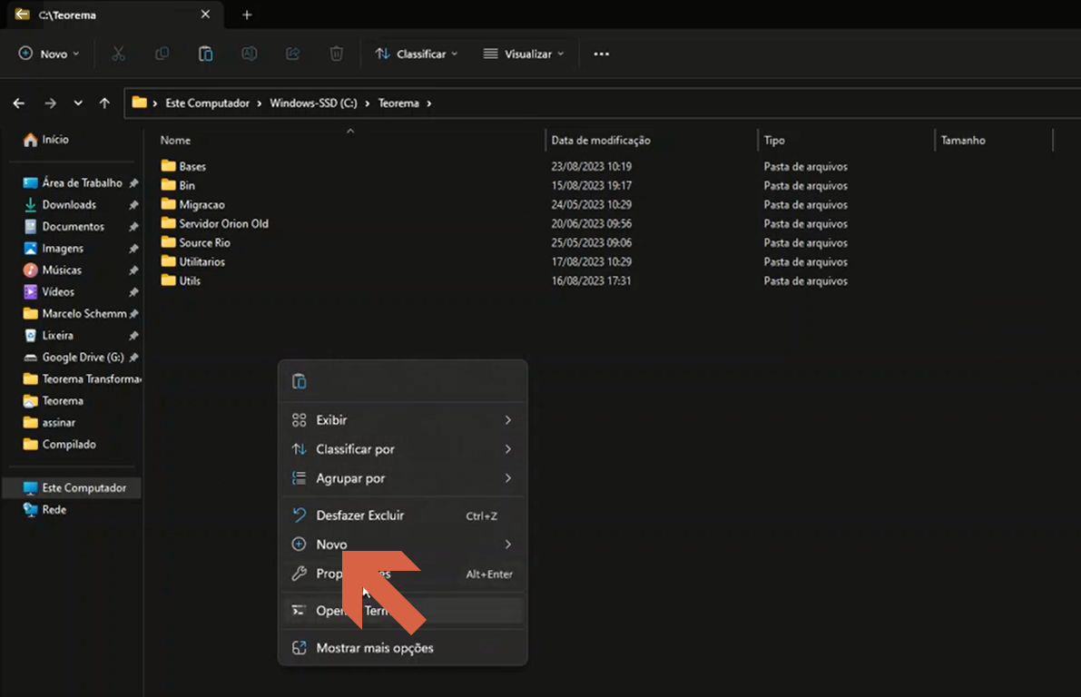Click the Início home icon

coord(30,139)
